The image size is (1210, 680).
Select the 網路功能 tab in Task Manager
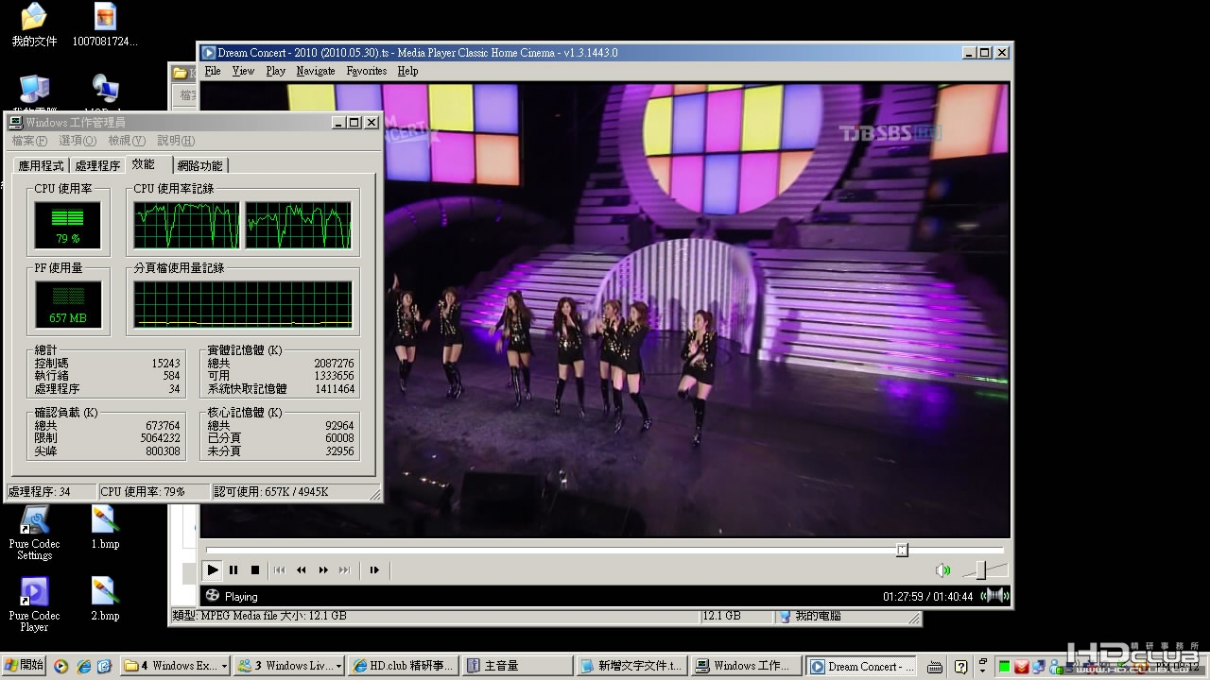pos(199,166)
